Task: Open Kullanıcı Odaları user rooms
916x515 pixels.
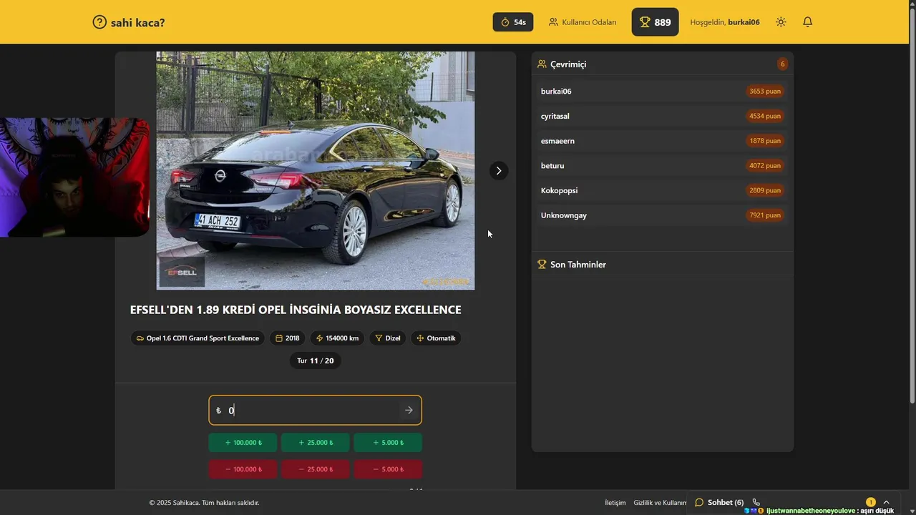Action: click(x=583, y=22)
